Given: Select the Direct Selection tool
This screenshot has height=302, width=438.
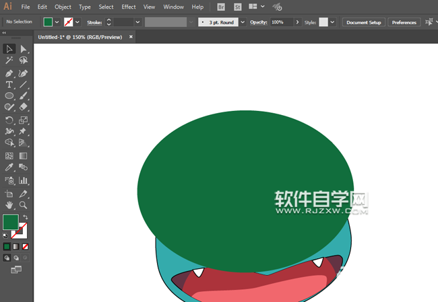Looking at the screenshot, I should (24, 49).
